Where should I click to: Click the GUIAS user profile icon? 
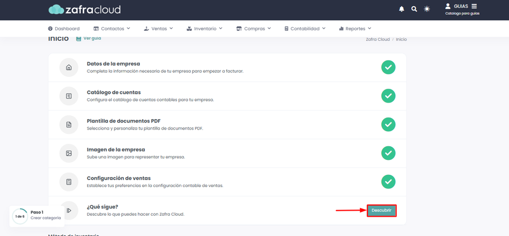tap(448, 6)
